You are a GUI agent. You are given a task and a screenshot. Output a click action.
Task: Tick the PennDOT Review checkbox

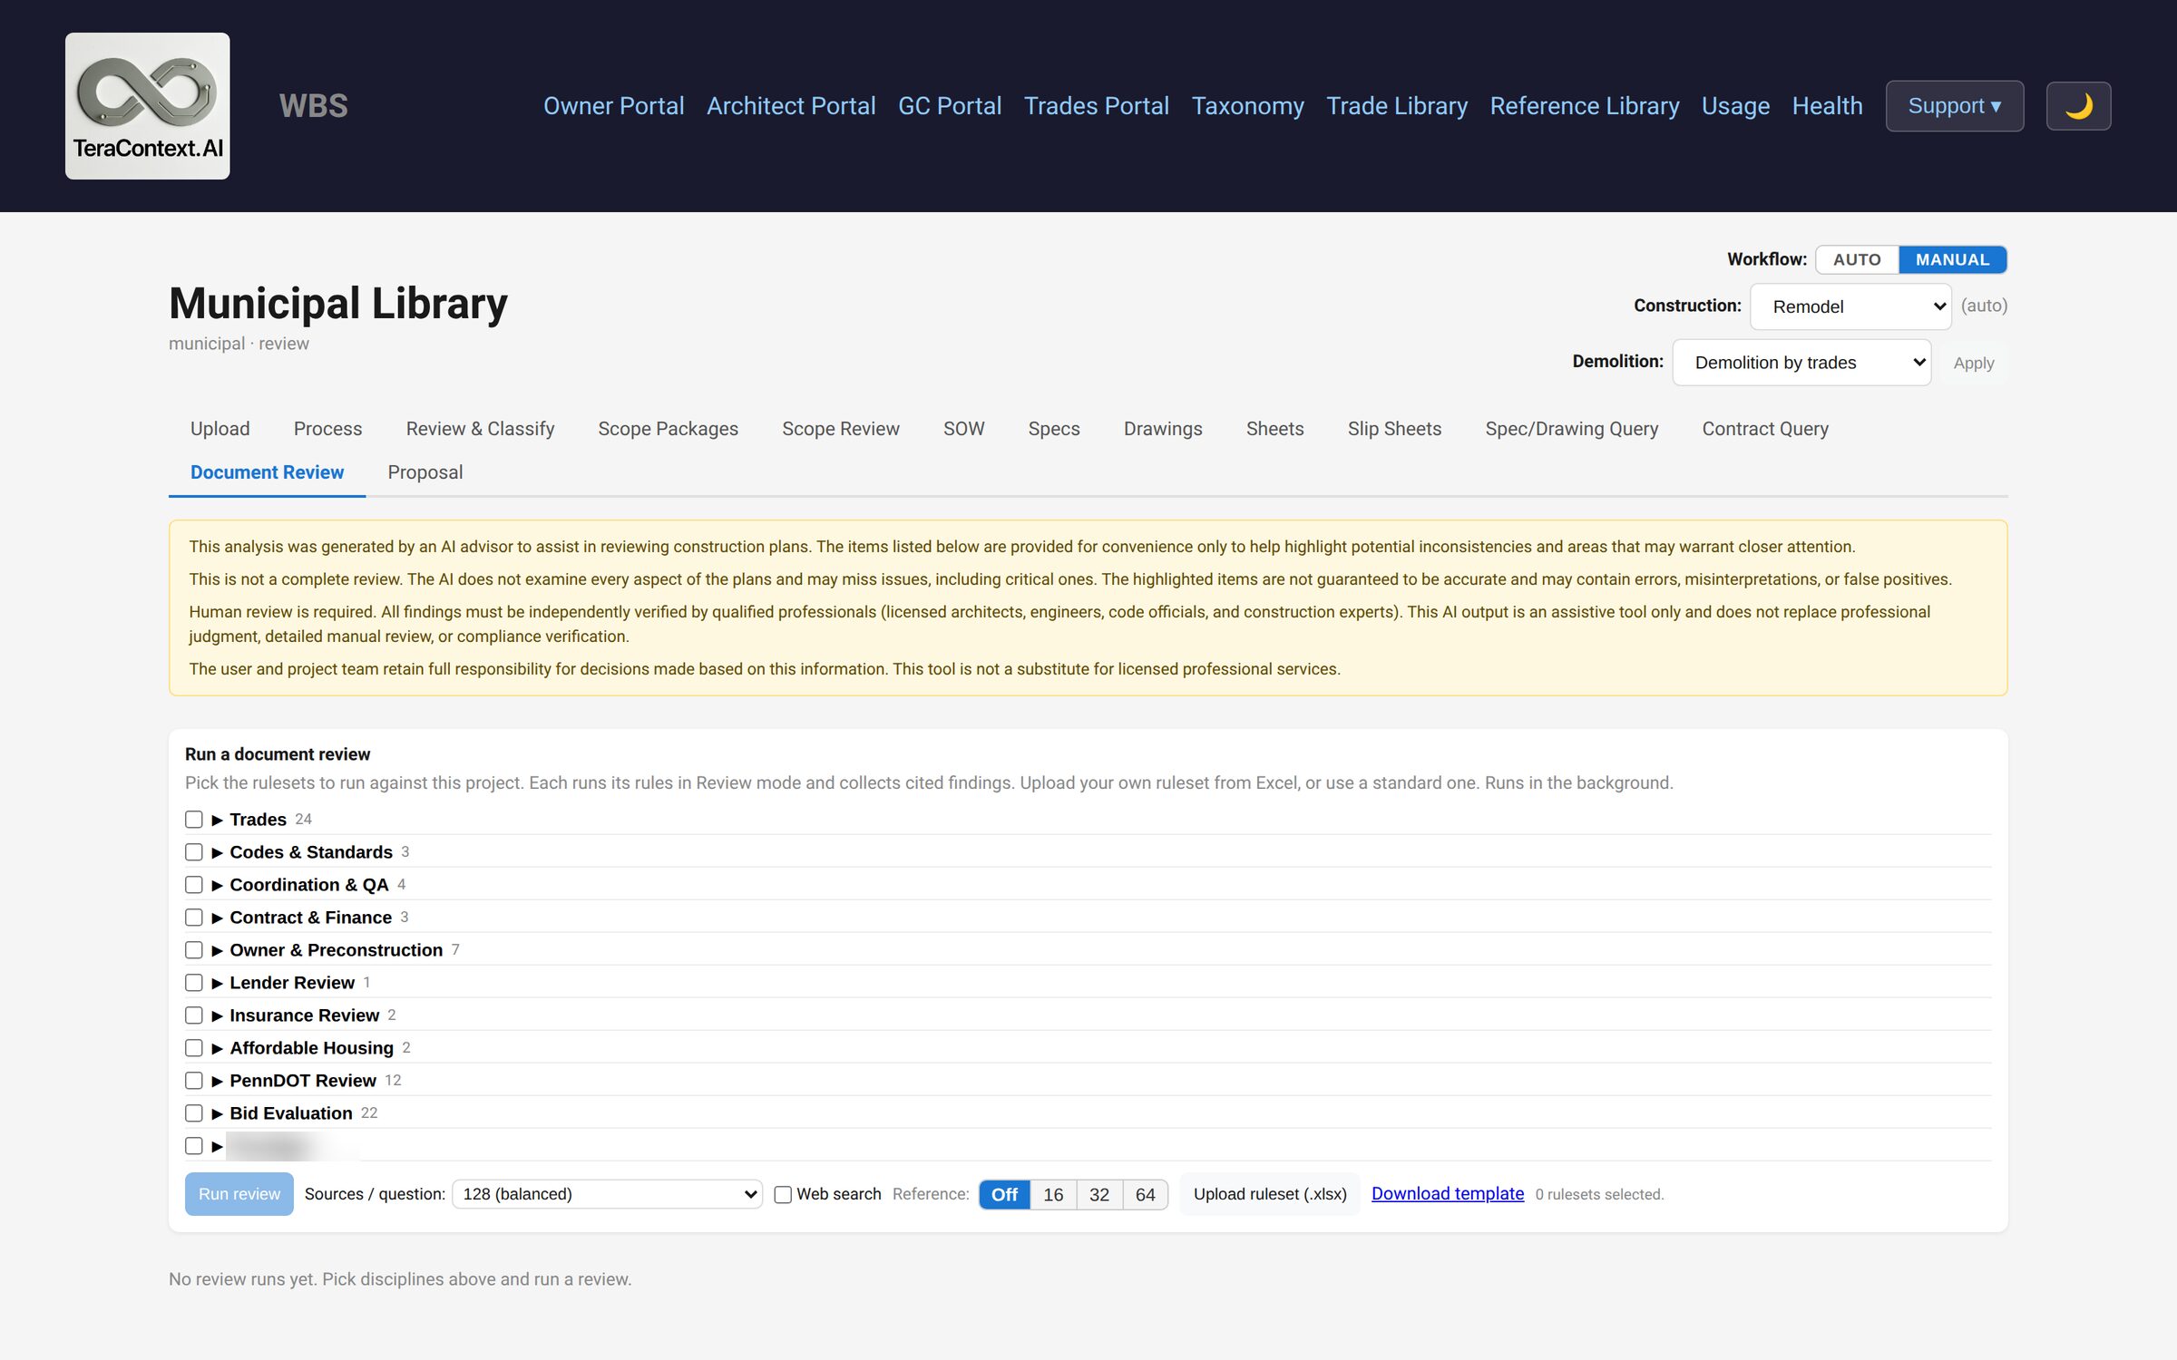pos(193,1081)
